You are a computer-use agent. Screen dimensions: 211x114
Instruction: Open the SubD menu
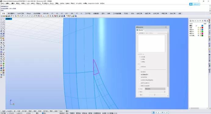(x=28, y=3)
